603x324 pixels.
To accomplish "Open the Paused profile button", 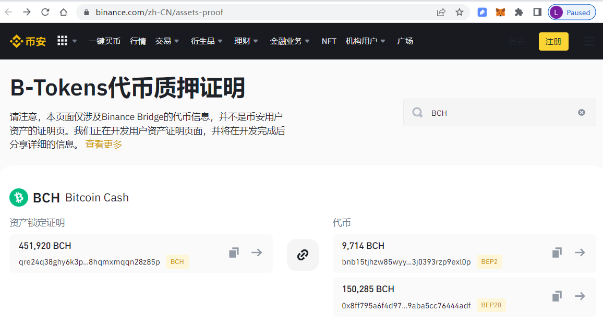I will (572, 13).
